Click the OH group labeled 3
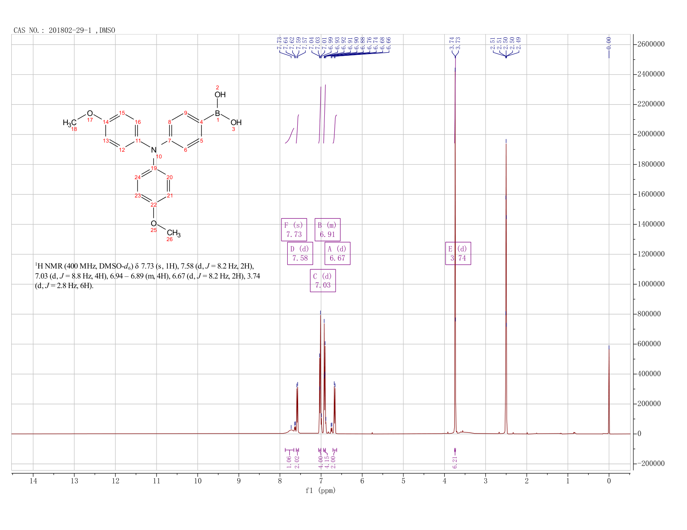687x530 pixels. click(236, 122)
